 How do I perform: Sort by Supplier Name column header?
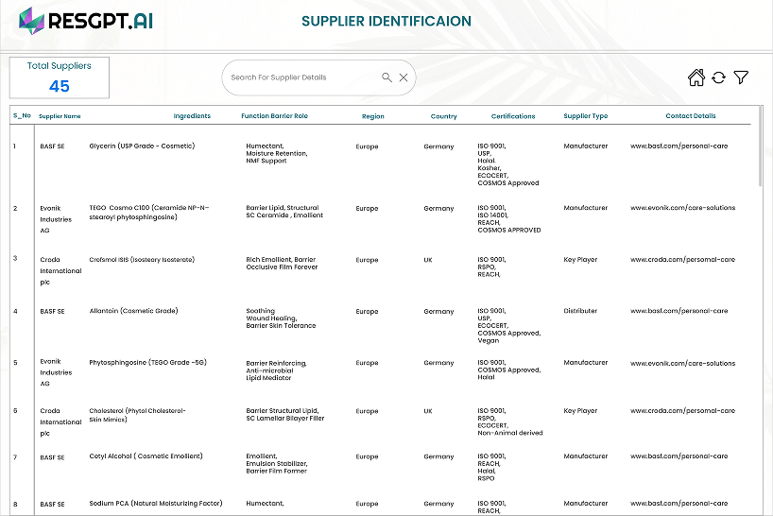60,116
